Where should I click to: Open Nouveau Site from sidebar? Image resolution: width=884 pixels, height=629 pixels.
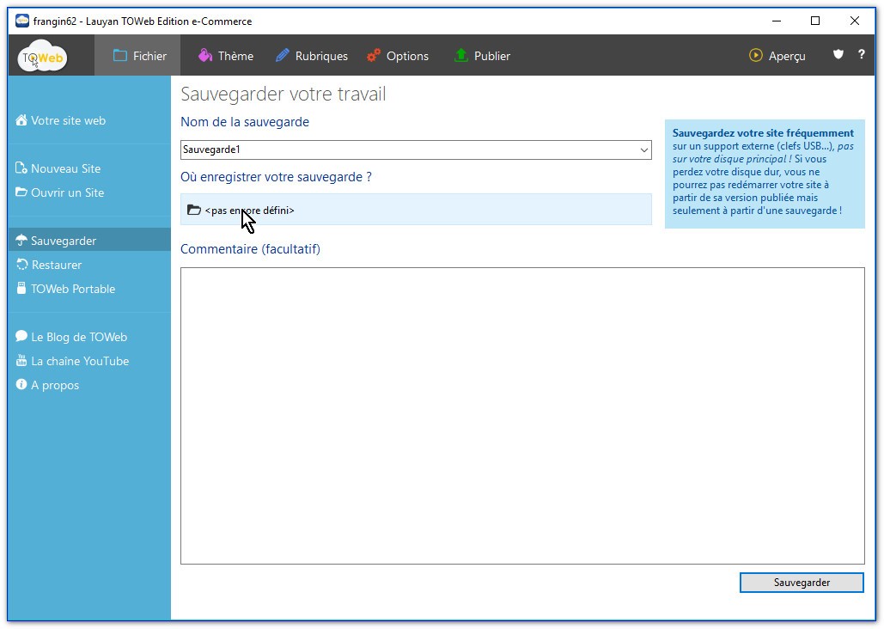point(65,168)
